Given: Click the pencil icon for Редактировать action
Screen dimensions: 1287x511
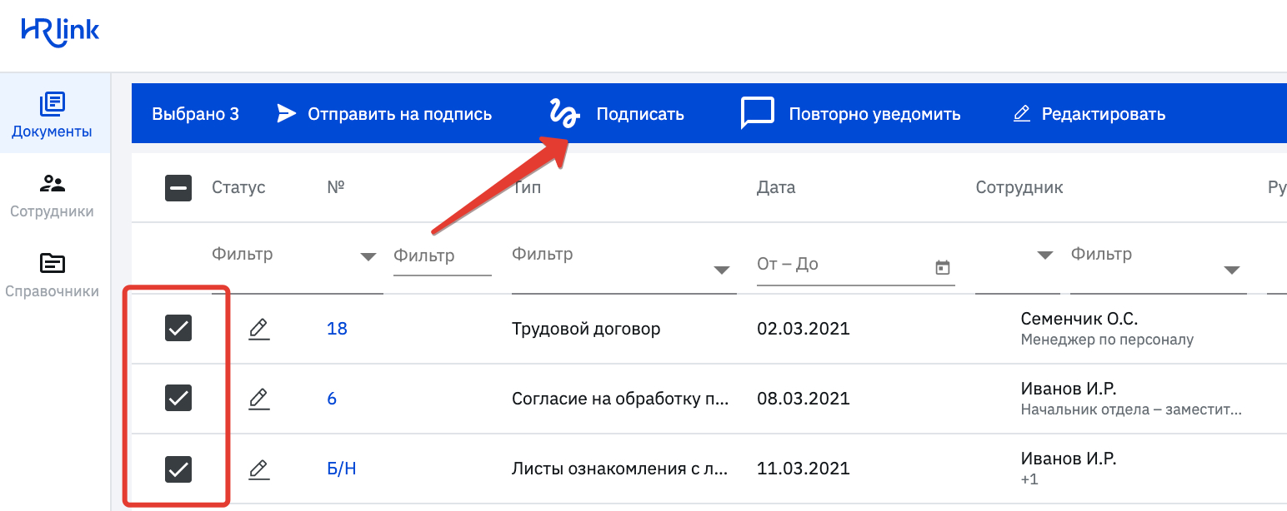Looking at the screenshot, I should click(1021, 113).
